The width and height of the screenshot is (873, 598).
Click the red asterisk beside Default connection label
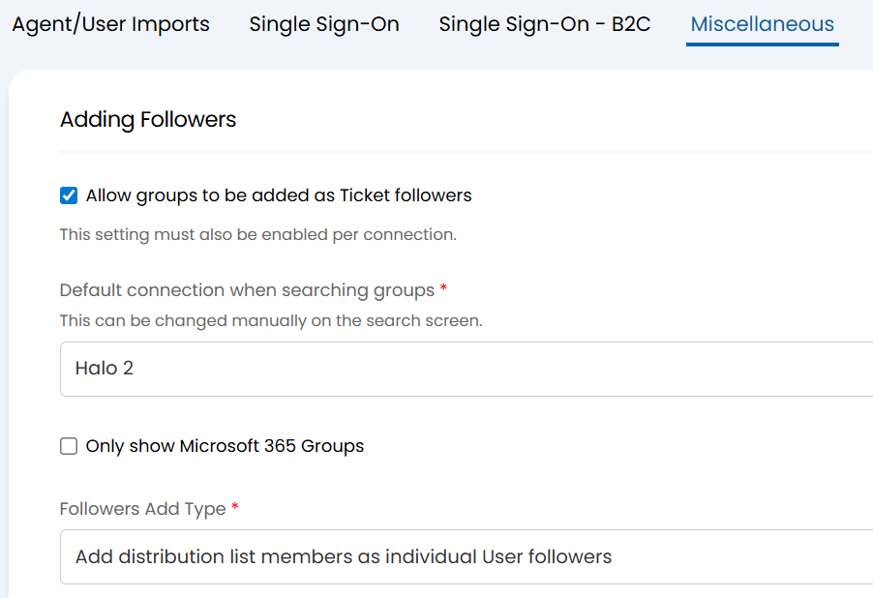pos(444,289)
